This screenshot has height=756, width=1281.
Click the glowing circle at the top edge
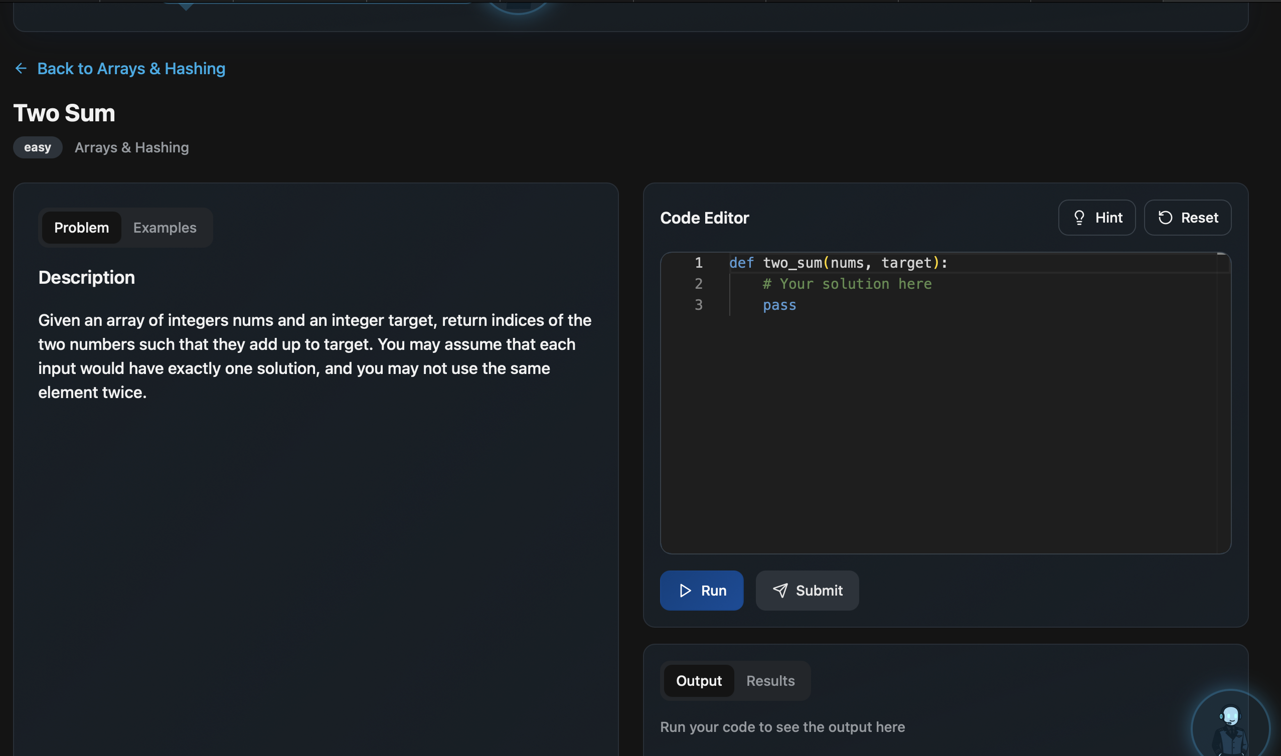click(518, 6)
